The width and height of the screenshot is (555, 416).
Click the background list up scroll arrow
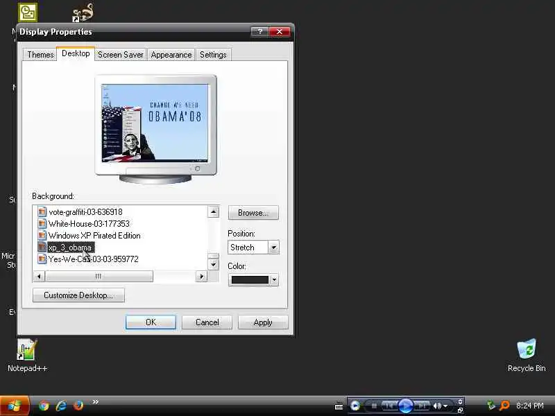[213, 212]
